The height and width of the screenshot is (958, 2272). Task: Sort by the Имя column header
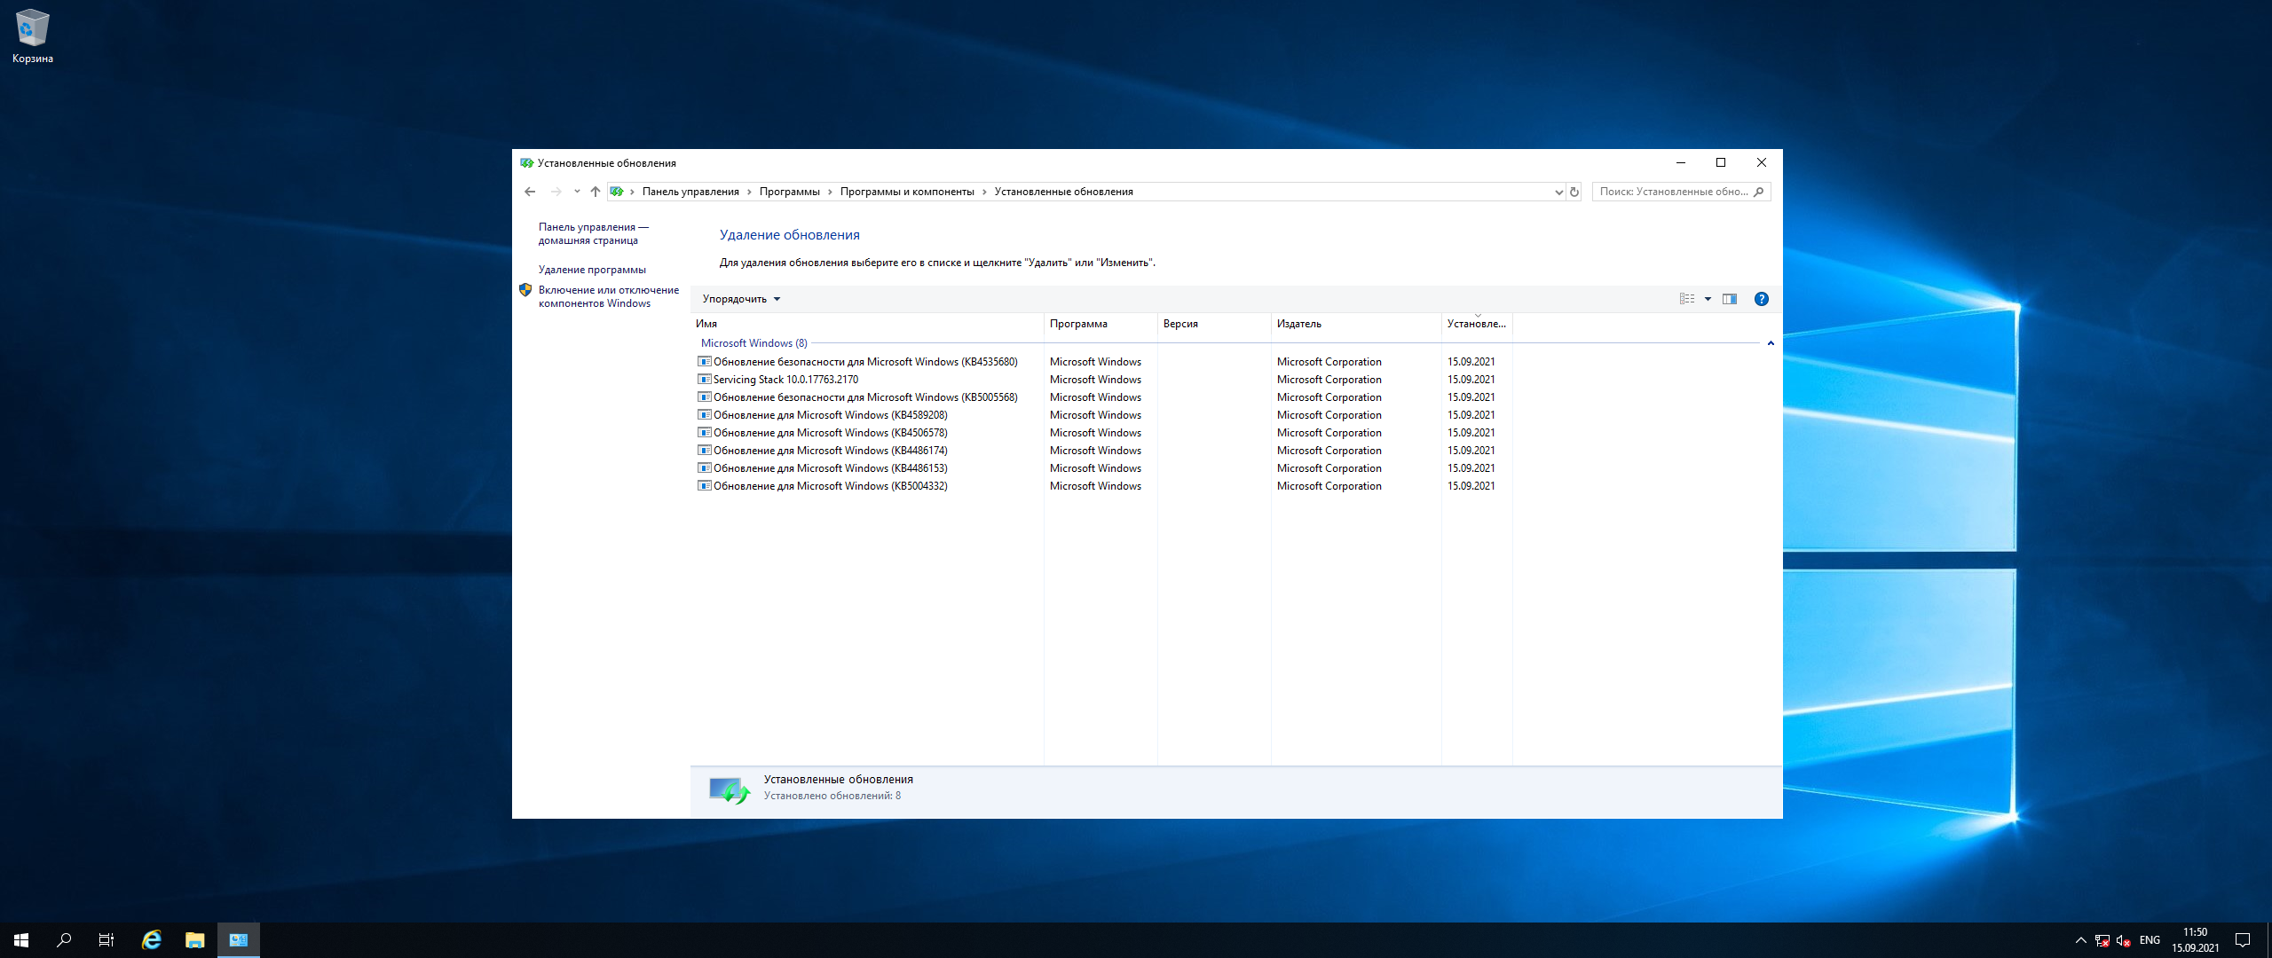(x=867, y=324)
